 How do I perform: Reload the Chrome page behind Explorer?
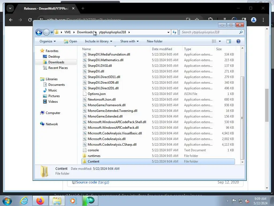[30, 20]
